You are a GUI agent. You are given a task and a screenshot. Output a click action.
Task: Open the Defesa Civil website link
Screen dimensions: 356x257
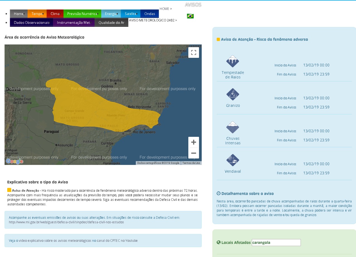pyautogui.click(x=66, y=222)
